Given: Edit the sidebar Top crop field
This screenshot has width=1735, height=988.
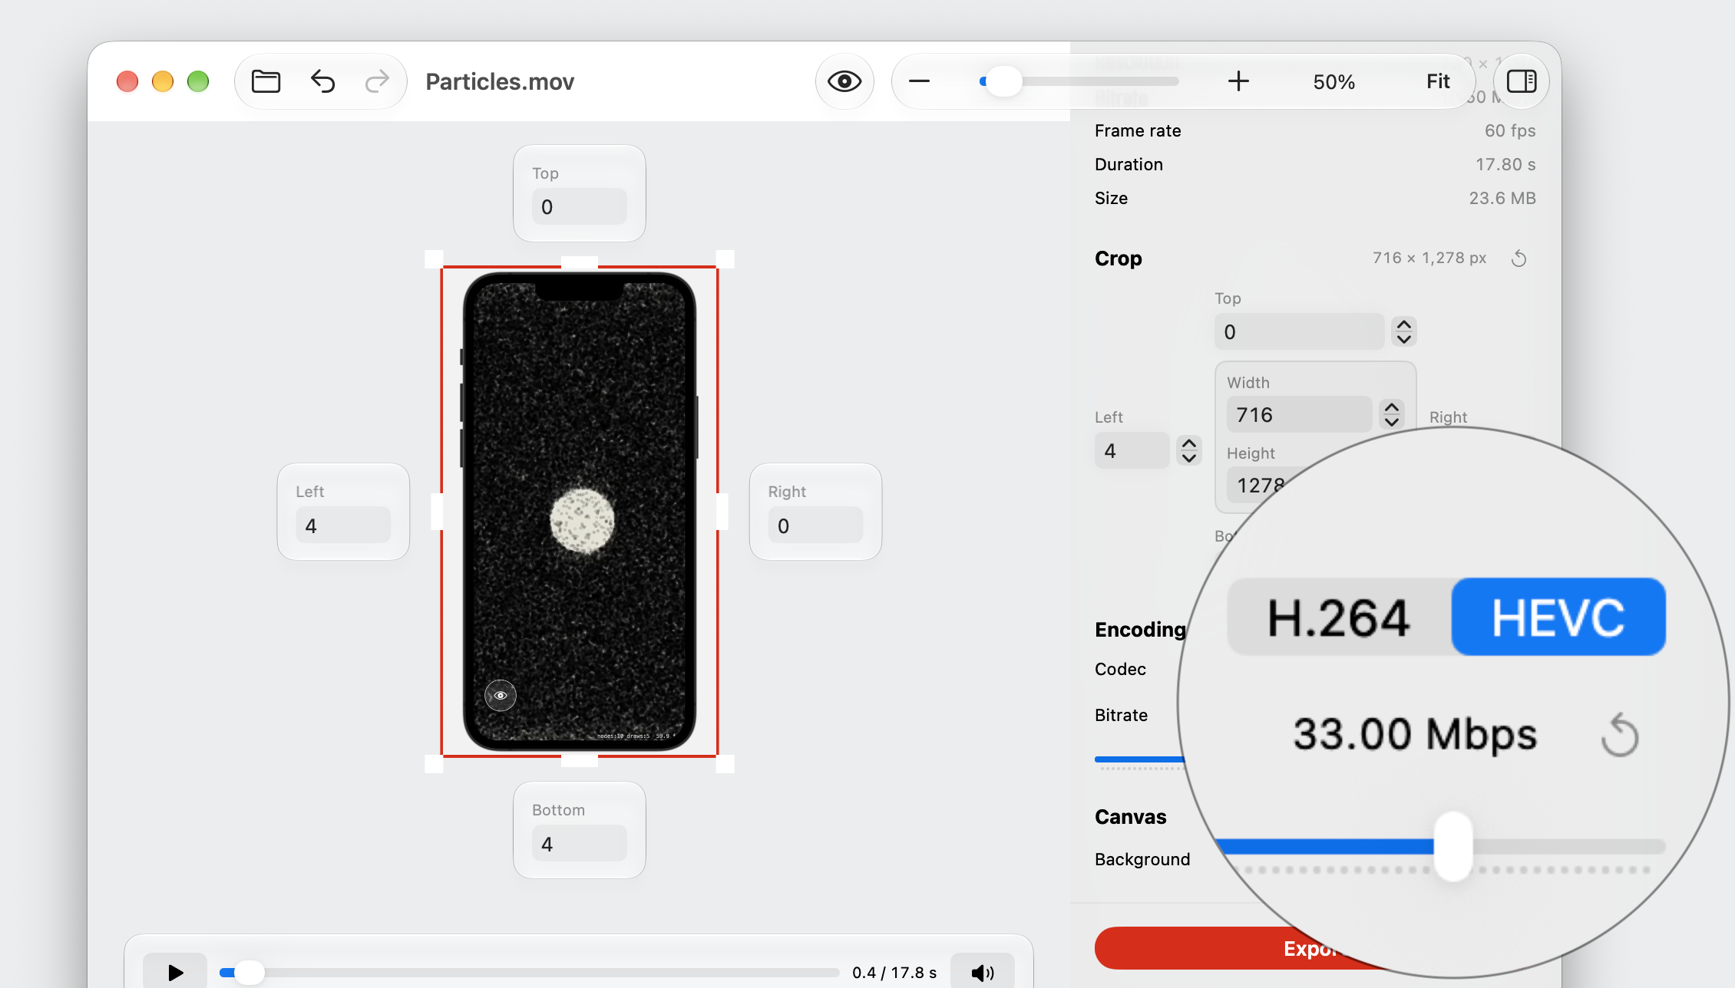Looking at the screenshot, I should 1299,332.
